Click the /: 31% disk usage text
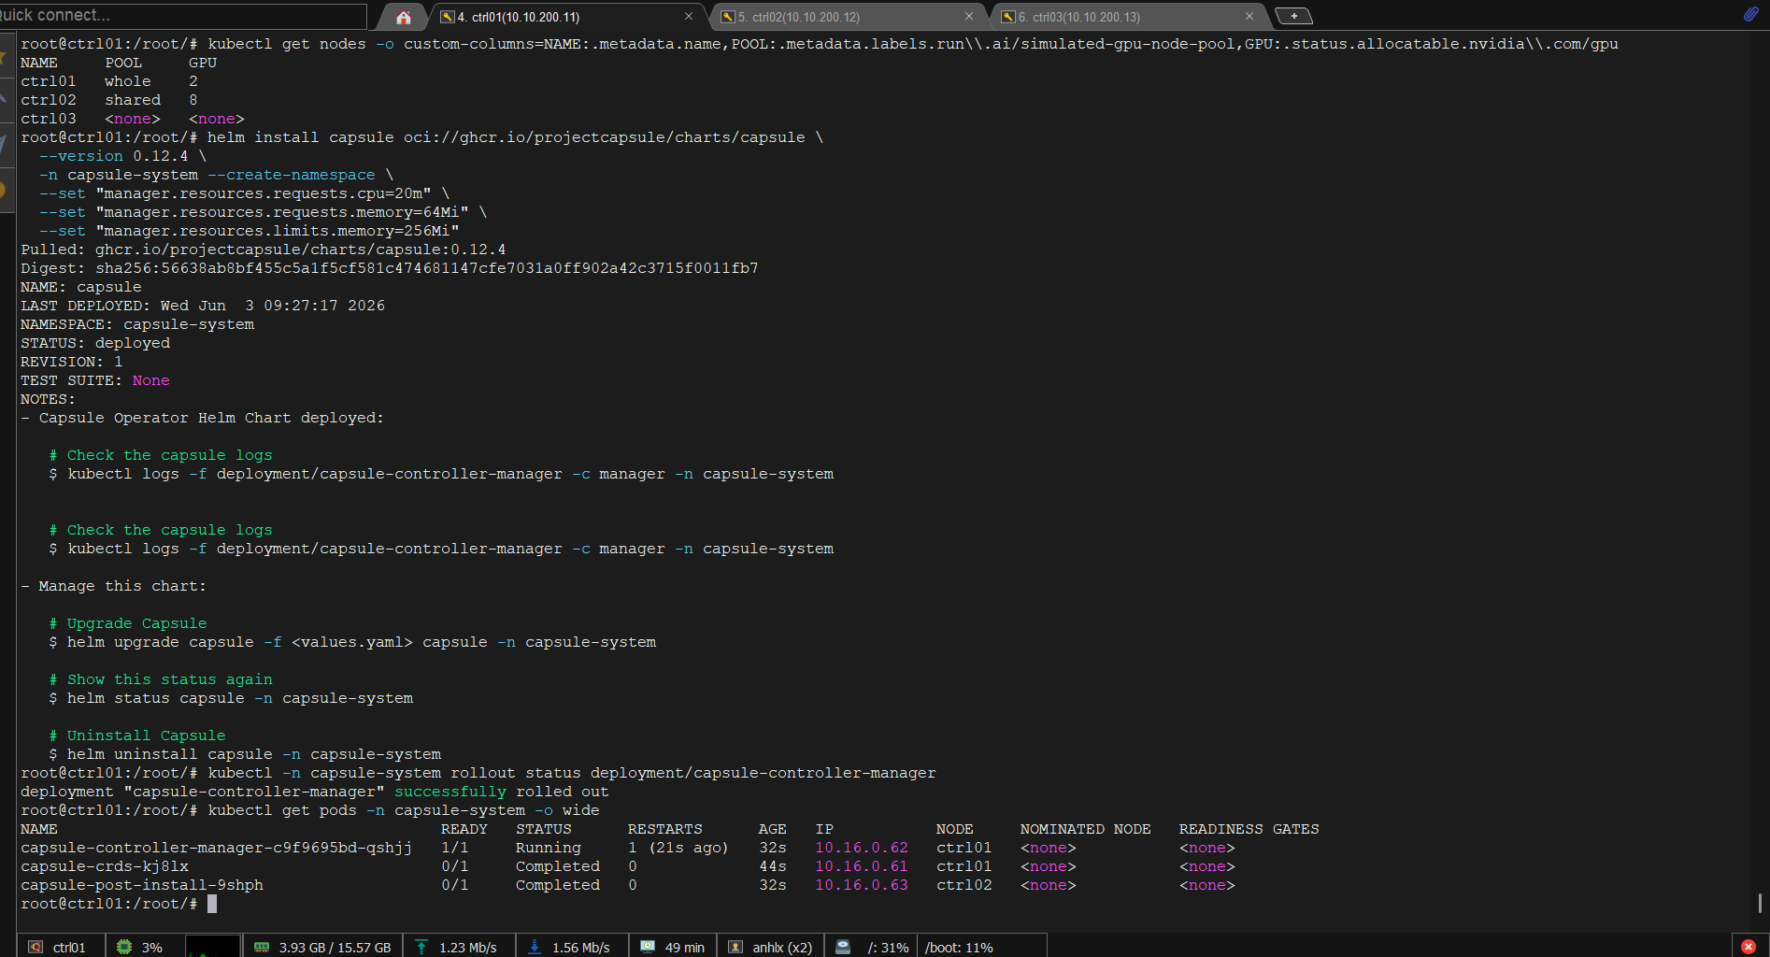Viewport: 1770px width, 957px height. click(x=888, y=948)
